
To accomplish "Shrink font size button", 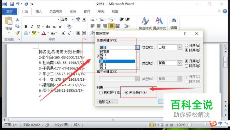I will coord(69,33).
